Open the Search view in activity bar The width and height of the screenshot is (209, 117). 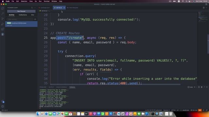(3, 14)
